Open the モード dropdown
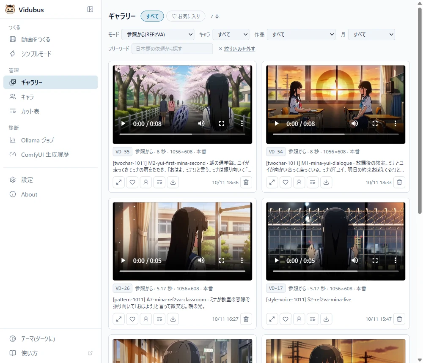The image size is (423, 363). click(158, 35)
